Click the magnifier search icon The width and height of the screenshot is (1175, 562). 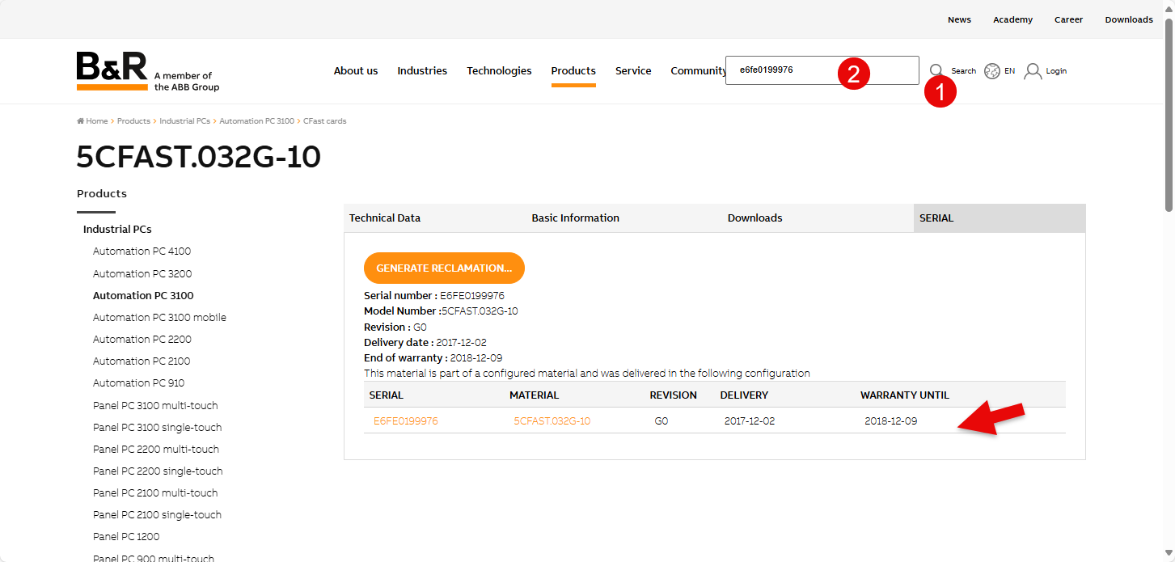pyautogui.click(x=936, y=70)
